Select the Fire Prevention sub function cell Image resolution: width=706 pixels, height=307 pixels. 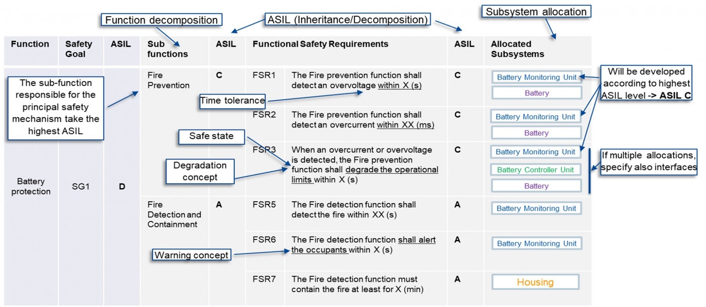tap(168, 80)
